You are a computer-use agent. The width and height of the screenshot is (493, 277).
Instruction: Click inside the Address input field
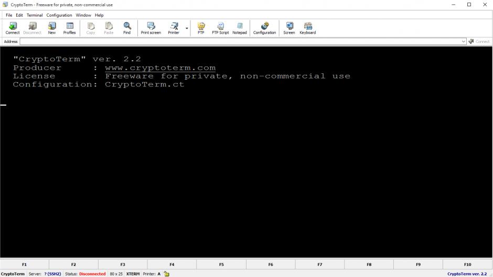236,41
